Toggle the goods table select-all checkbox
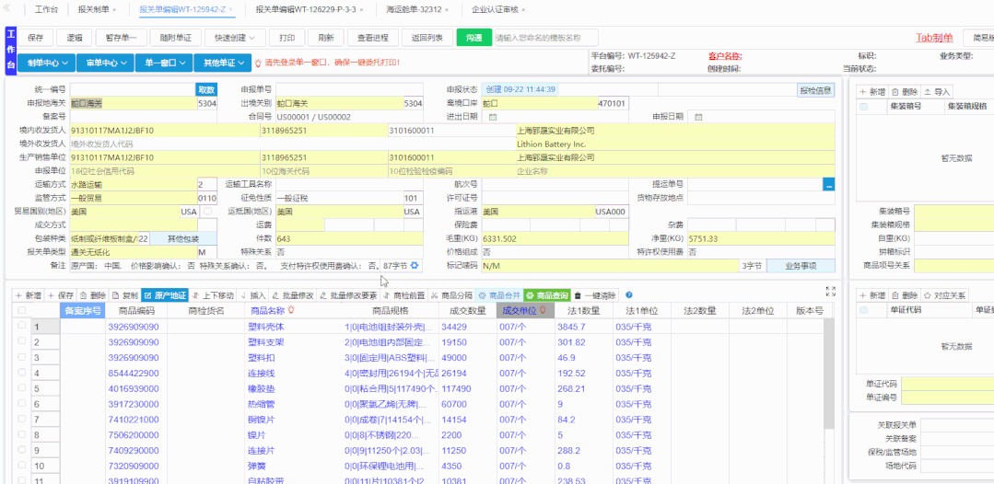 coord(22,310)
